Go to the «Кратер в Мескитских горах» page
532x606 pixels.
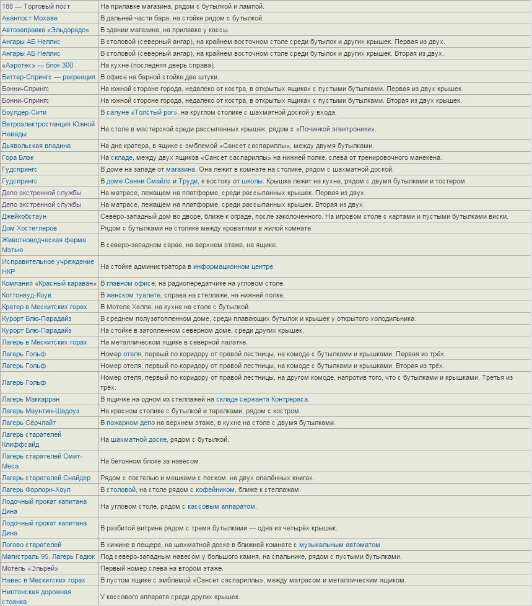45,307
